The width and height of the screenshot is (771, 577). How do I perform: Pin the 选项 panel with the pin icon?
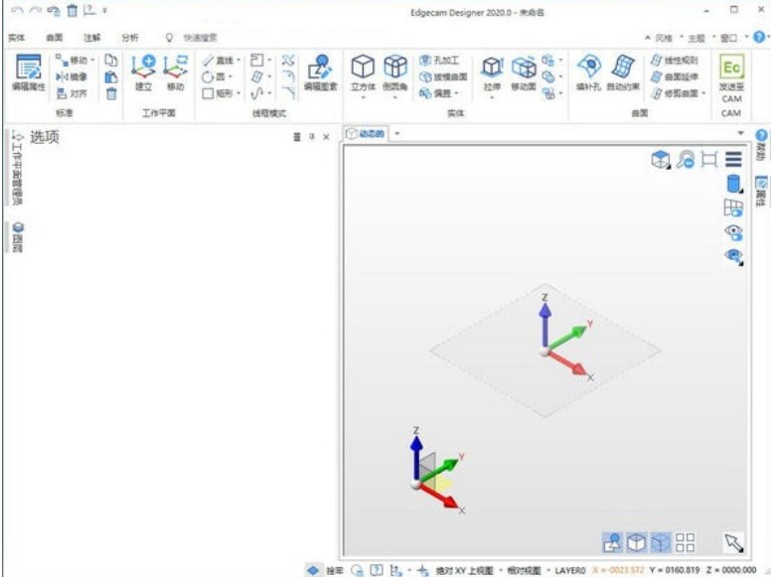coord(312,137)
